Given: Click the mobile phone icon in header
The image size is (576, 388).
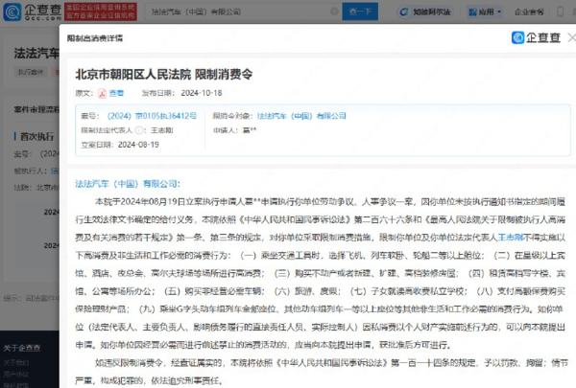Looking at the screenshot, I should [561, 11].
